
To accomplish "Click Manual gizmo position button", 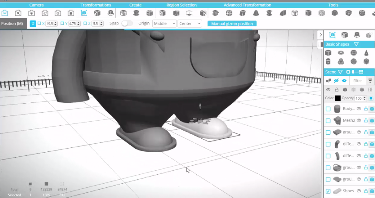I will point(232,24).
